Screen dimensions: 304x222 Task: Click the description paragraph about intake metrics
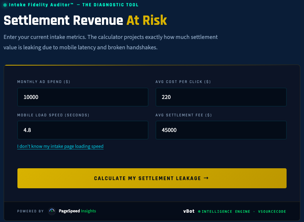pos(110,42)
